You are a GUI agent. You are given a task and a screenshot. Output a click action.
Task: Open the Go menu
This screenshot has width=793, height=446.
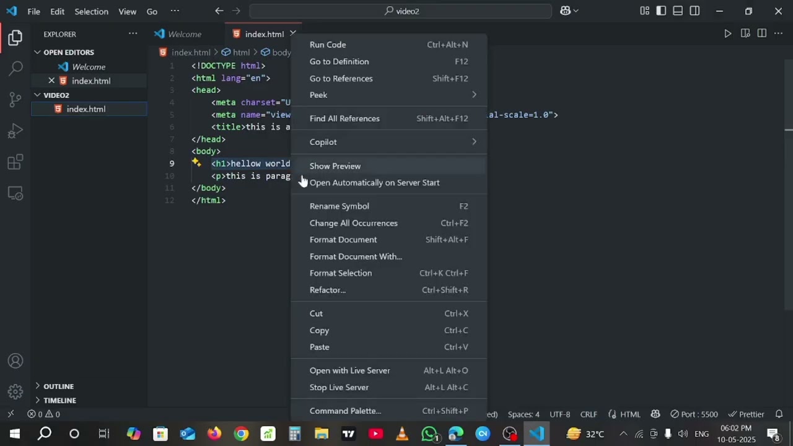(x=152, y=11)
